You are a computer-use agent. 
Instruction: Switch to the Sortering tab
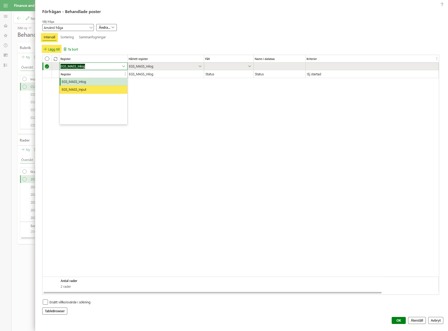[67, 37]
